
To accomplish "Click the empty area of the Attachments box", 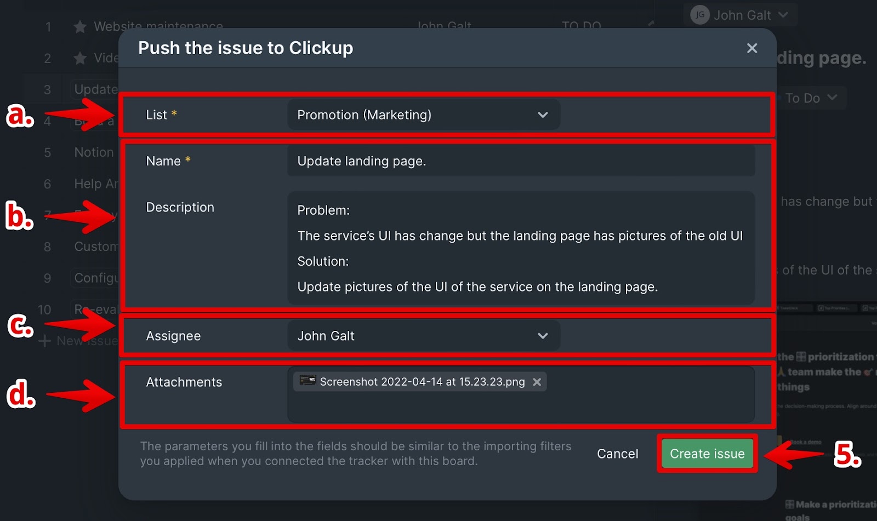I will coord(521,407).
